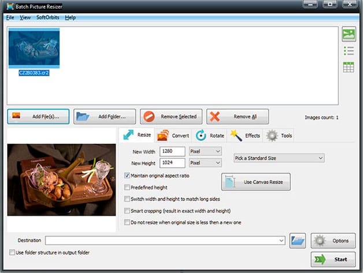This screenshot has height=273, width=364.
Task: Enable Use folder structure in output folder
Action: coord(12,252)
